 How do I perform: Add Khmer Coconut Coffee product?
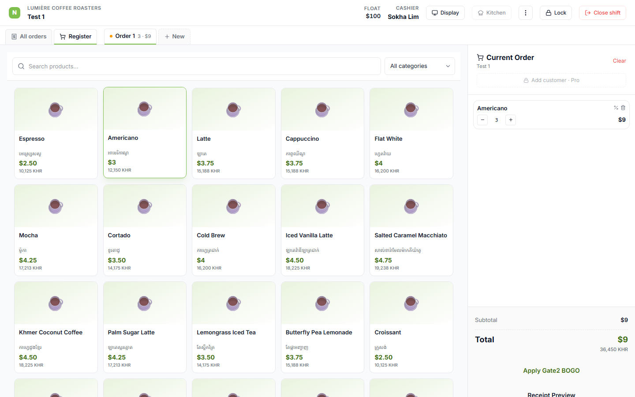[56, 327]
